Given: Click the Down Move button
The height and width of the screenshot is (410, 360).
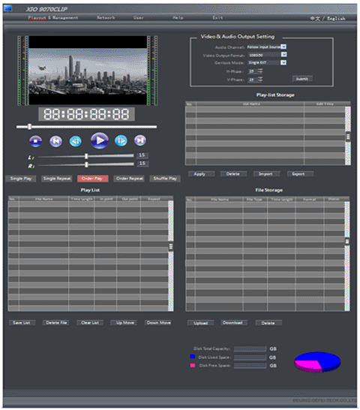Looking at the screenshot, I should (x=158, y=323).
